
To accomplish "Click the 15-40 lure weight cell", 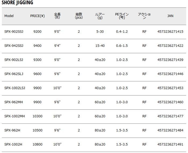I will click(x=100, y=46).
